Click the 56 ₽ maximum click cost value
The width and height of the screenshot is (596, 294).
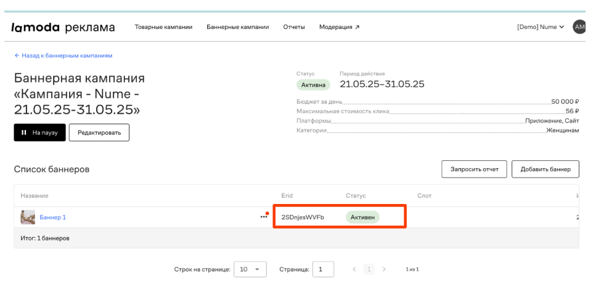pos(572,111)
